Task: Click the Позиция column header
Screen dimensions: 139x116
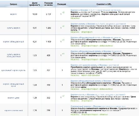Action: (62, 4)
